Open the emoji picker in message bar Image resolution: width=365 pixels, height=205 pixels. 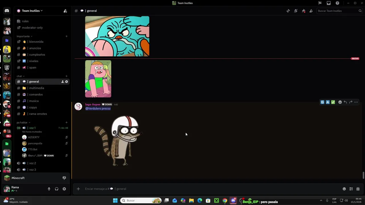tap(344, 189)
